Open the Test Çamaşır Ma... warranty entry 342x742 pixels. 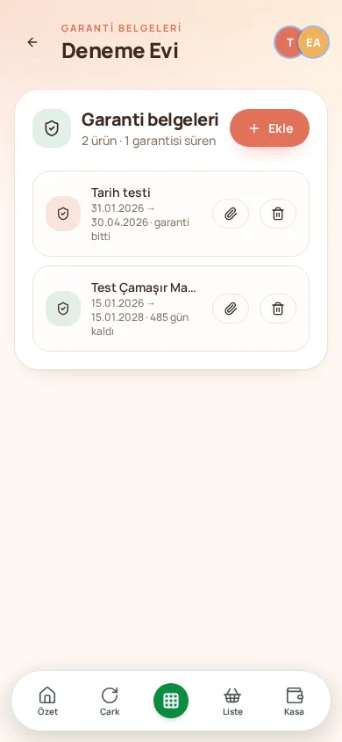coord(171,309)
